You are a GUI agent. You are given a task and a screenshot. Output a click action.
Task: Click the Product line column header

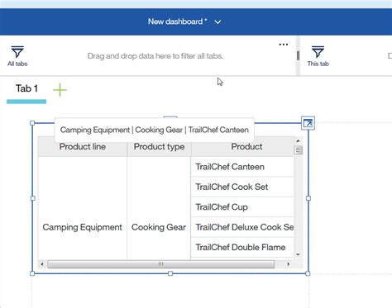(83, 147)
